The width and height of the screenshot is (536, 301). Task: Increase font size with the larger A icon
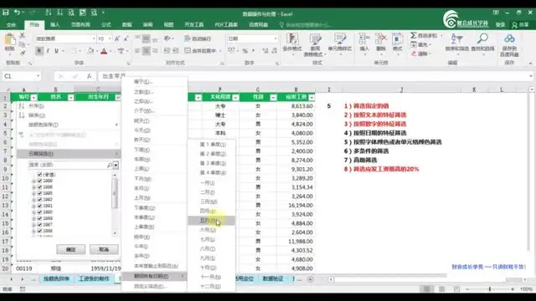click(117, 38)
